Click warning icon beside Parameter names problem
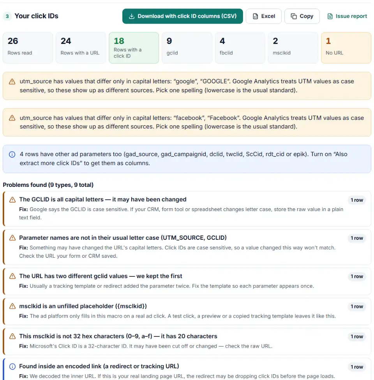The width and height of the screenshot is (374, 380). tap(12, 238)
